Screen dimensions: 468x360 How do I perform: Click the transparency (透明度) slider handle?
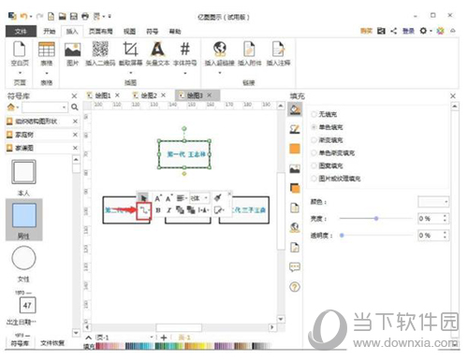click(x=342, y=236)
